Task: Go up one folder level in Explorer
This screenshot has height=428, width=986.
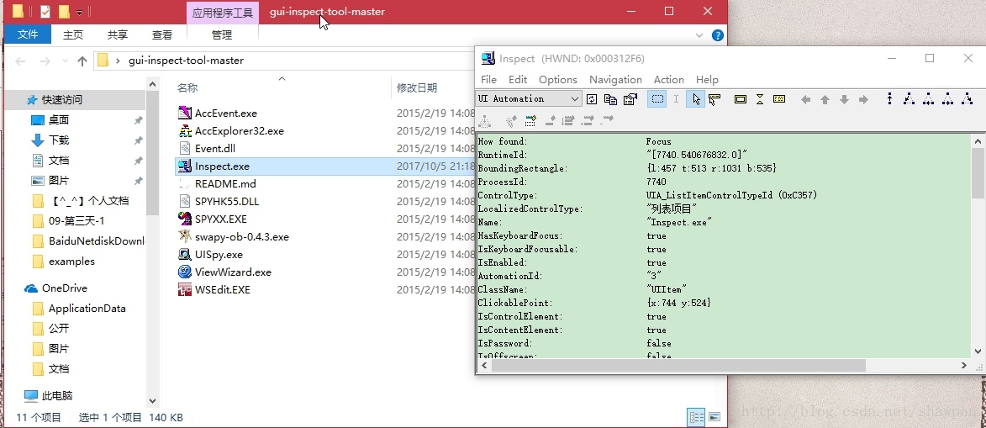Action: tap(82, 61)
